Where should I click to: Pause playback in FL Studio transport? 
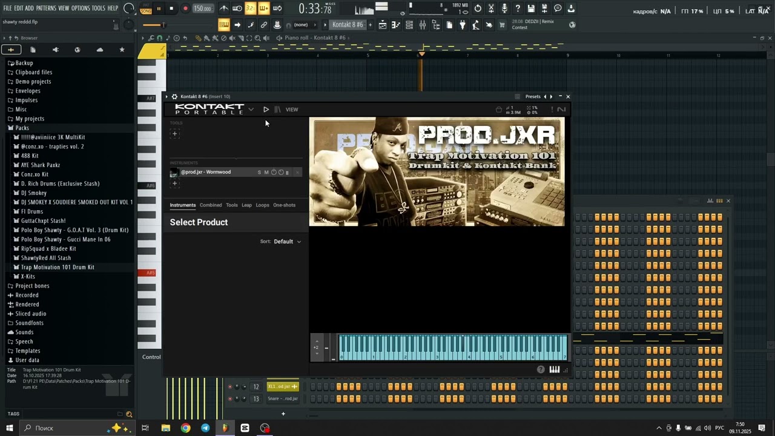pyautogui.click(x=159, y=8)
